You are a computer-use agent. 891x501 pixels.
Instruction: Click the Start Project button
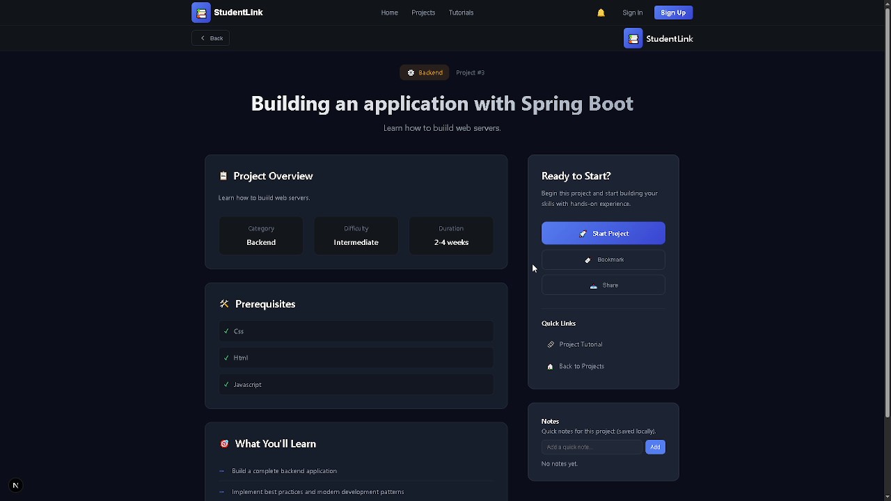pyautogui.click(x=603, y=233)
